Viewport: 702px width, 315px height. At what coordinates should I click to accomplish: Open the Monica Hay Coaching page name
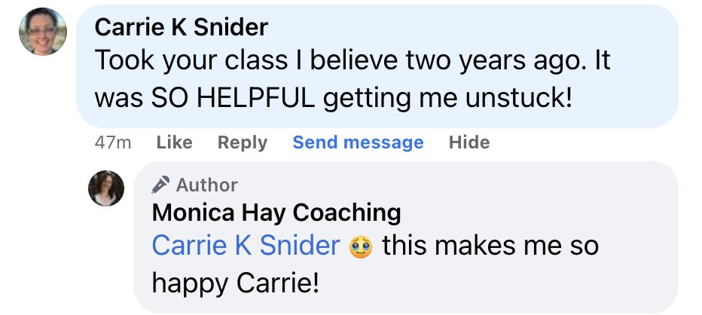coord(276,213)
